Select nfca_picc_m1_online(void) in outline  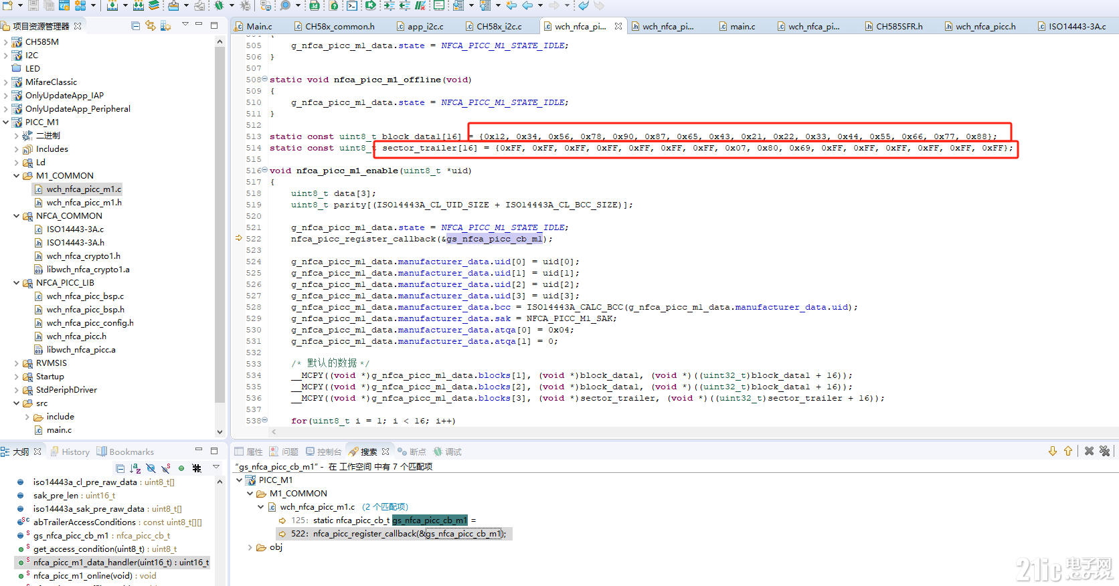pyautogui.click(x=94, y=575)
